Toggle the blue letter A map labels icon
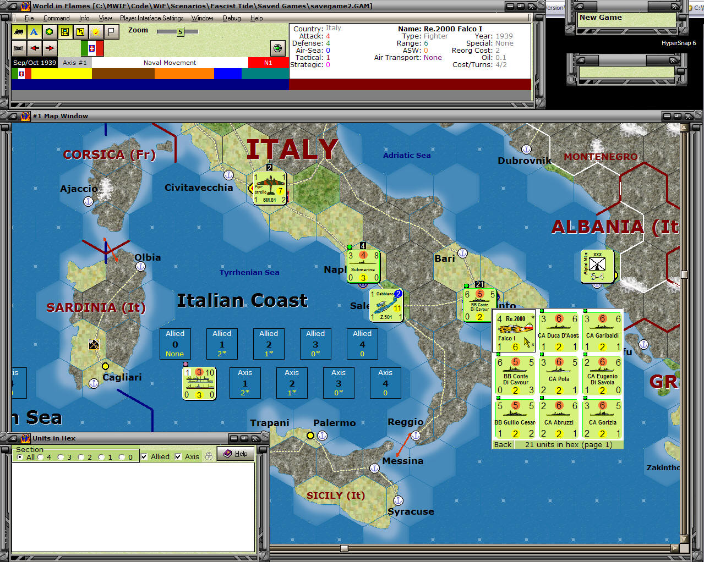This screenshot has height=562, width=704. coord(34,32)
